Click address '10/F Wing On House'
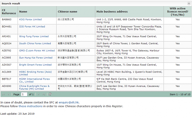Image resolution: width=192 pixels, height=118 pixels. click(127, 66)
